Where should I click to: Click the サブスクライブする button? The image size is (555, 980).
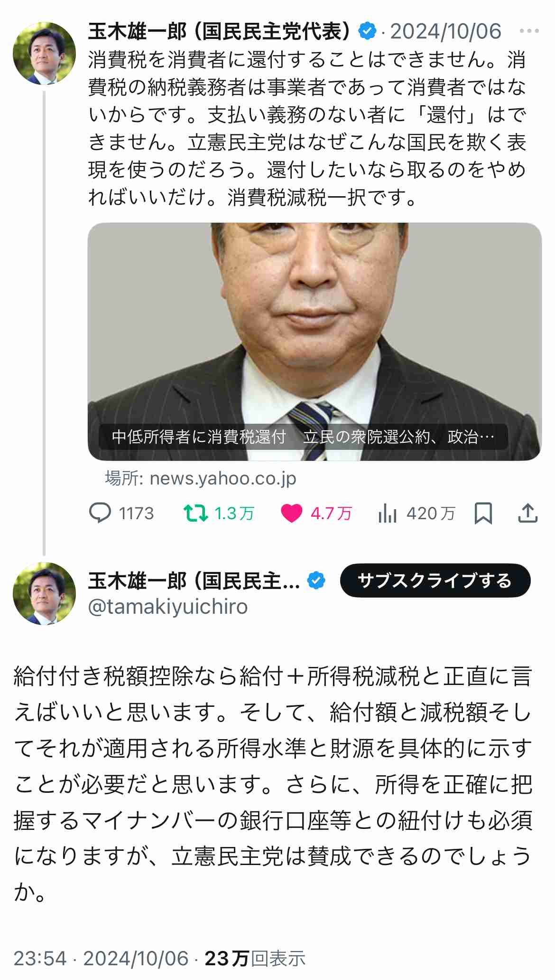tap(435, 580)
